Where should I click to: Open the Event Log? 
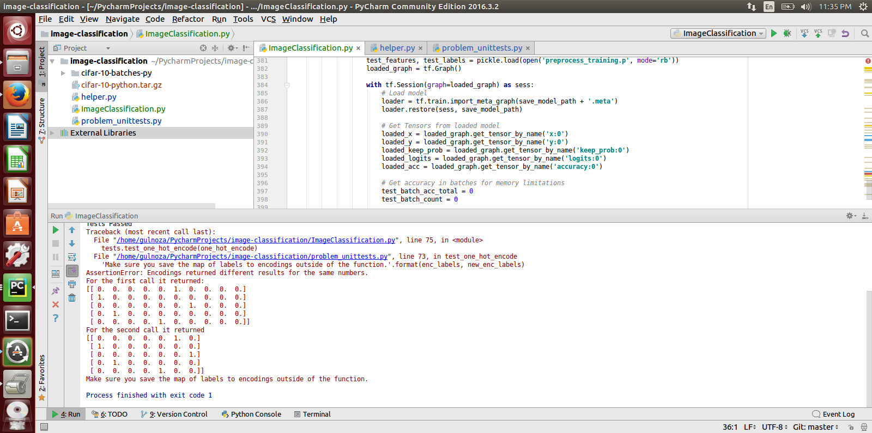click(x=833, y=414)
